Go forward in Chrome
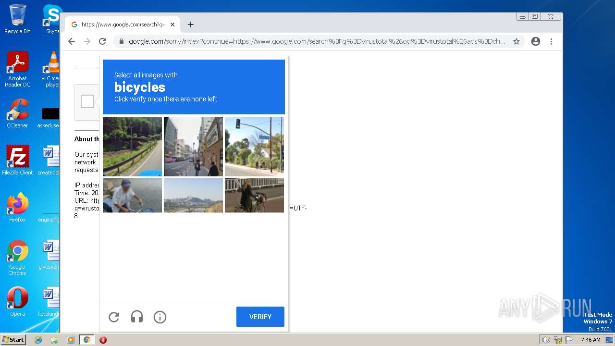This screenshot has width=615, height=346. [87, 41]
